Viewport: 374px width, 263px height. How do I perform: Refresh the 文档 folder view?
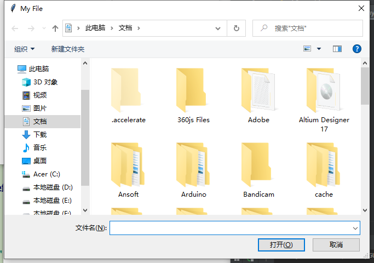pyautogui.click(x=237, y=28)
